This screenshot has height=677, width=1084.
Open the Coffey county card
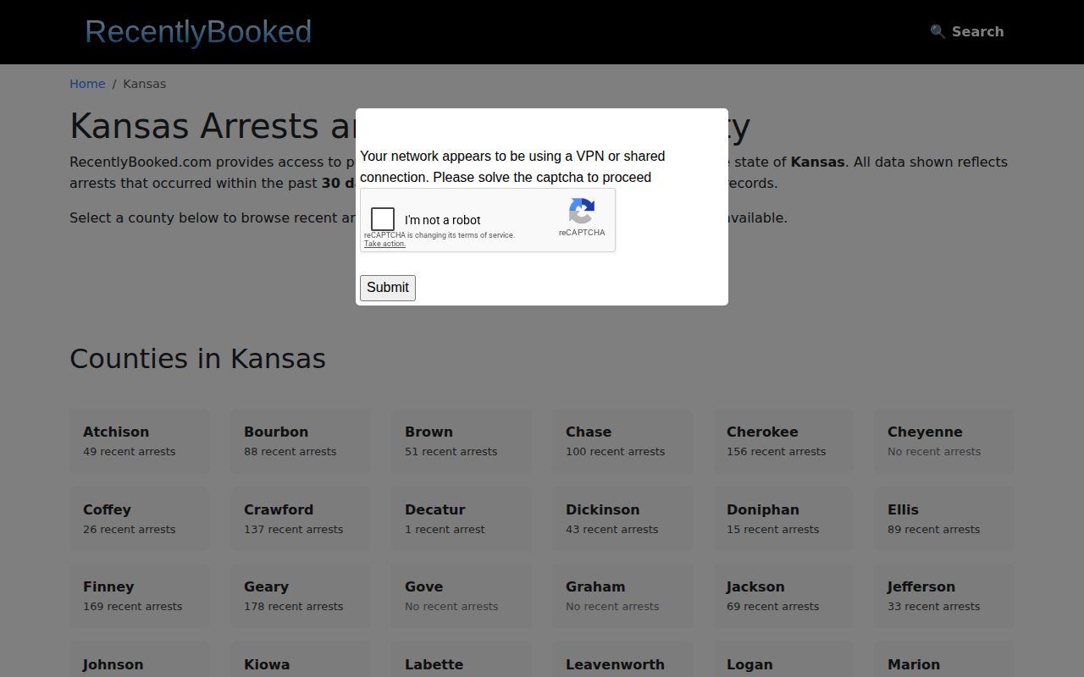tap(140, 519)
